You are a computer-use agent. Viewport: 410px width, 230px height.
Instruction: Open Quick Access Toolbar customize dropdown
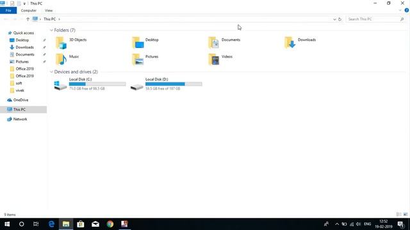24,4
